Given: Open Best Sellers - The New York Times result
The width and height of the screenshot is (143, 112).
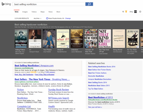Looking at the screenshot, I should tap(42, 79).
